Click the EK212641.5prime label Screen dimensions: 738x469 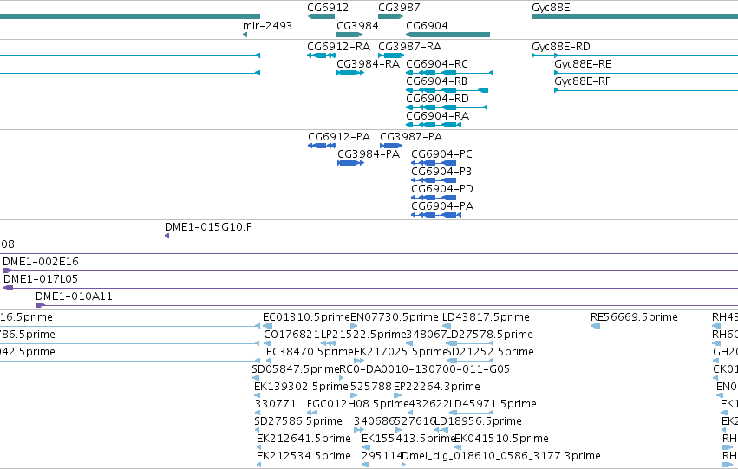(x=304, y=439)
